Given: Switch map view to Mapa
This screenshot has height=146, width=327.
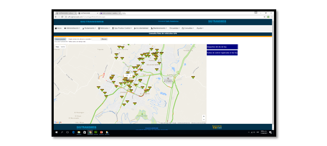Looking at the screenshot, I should [x=57, y=47].
